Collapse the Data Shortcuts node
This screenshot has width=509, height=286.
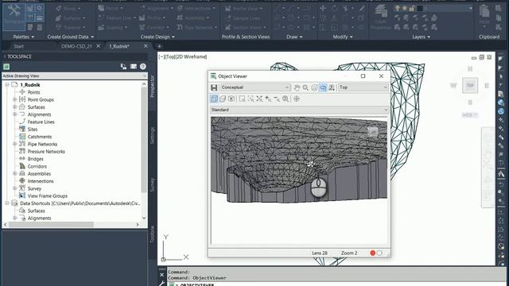(7, 203)
